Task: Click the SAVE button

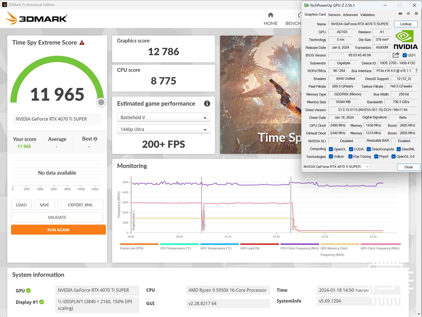Action: 44,205
